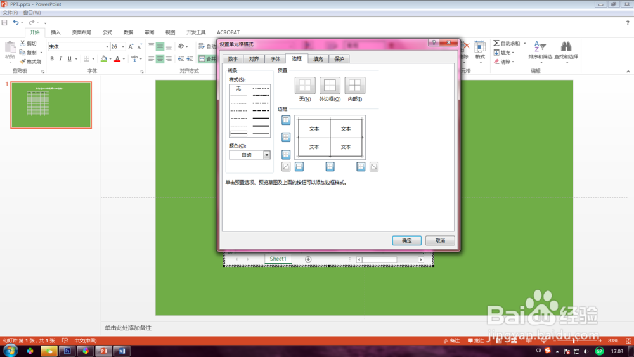Click the Decrease Indent icon
This screenshot has height=357, width=634.
[x=181, y=59]
